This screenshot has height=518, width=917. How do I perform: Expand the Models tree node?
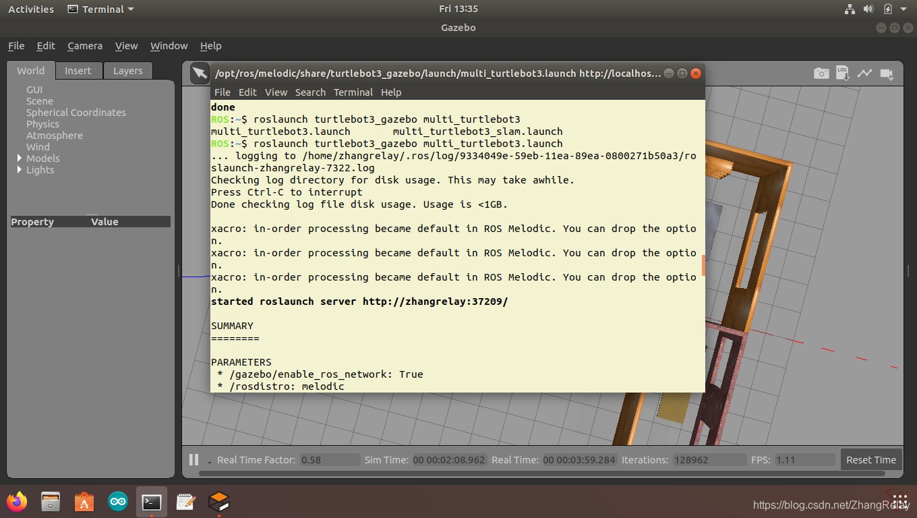[20, 158]
